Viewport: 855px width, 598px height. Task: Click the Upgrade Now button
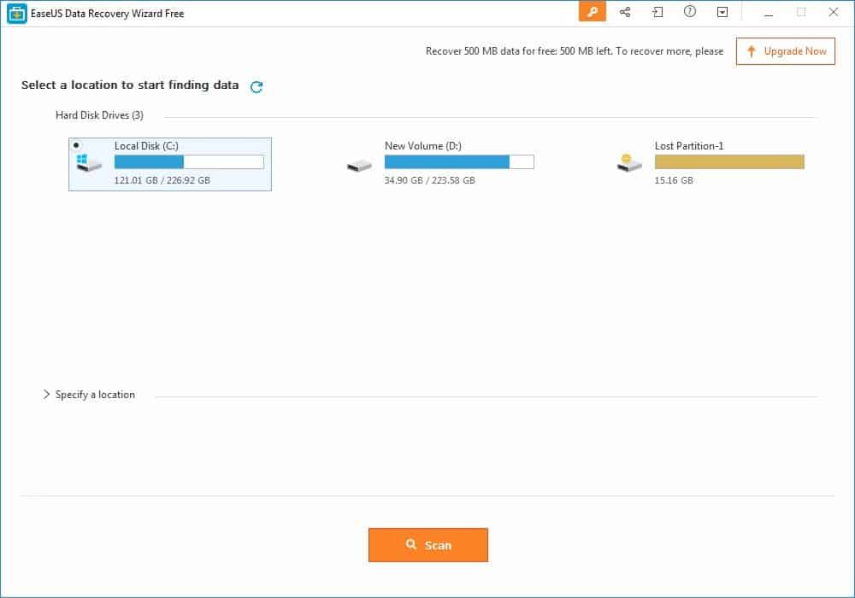pyautogui.click(x=785, y=51)
